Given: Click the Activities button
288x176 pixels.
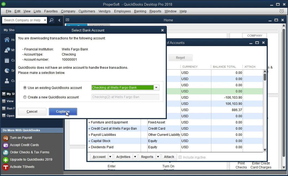Looking at the screenshot, I should click(x=123, y=157).
